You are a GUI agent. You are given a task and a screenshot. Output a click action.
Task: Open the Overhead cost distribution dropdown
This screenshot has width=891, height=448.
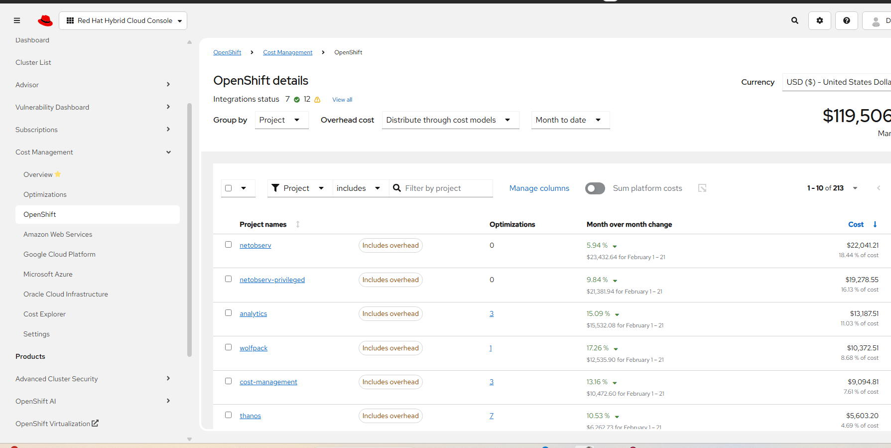tap(450, 120)
